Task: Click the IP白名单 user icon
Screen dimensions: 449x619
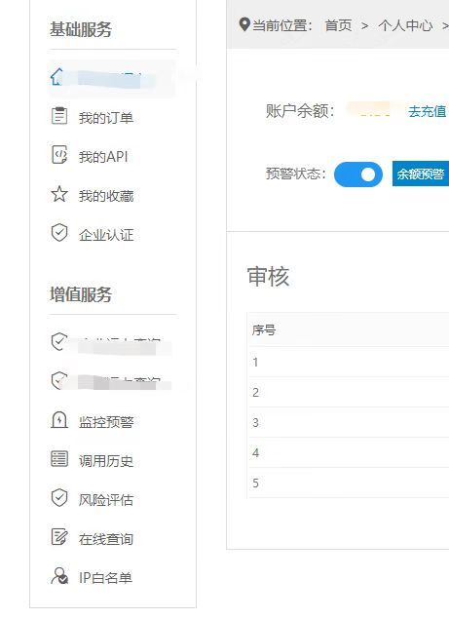Action: pyautogui.click(x=59, y=576)
